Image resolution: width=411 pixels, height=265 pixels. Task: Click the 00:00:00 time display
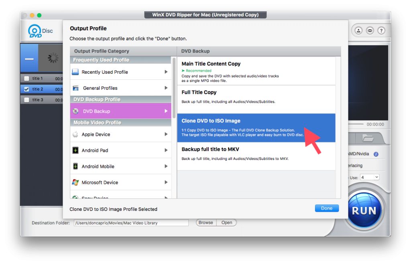coord(375,124)
